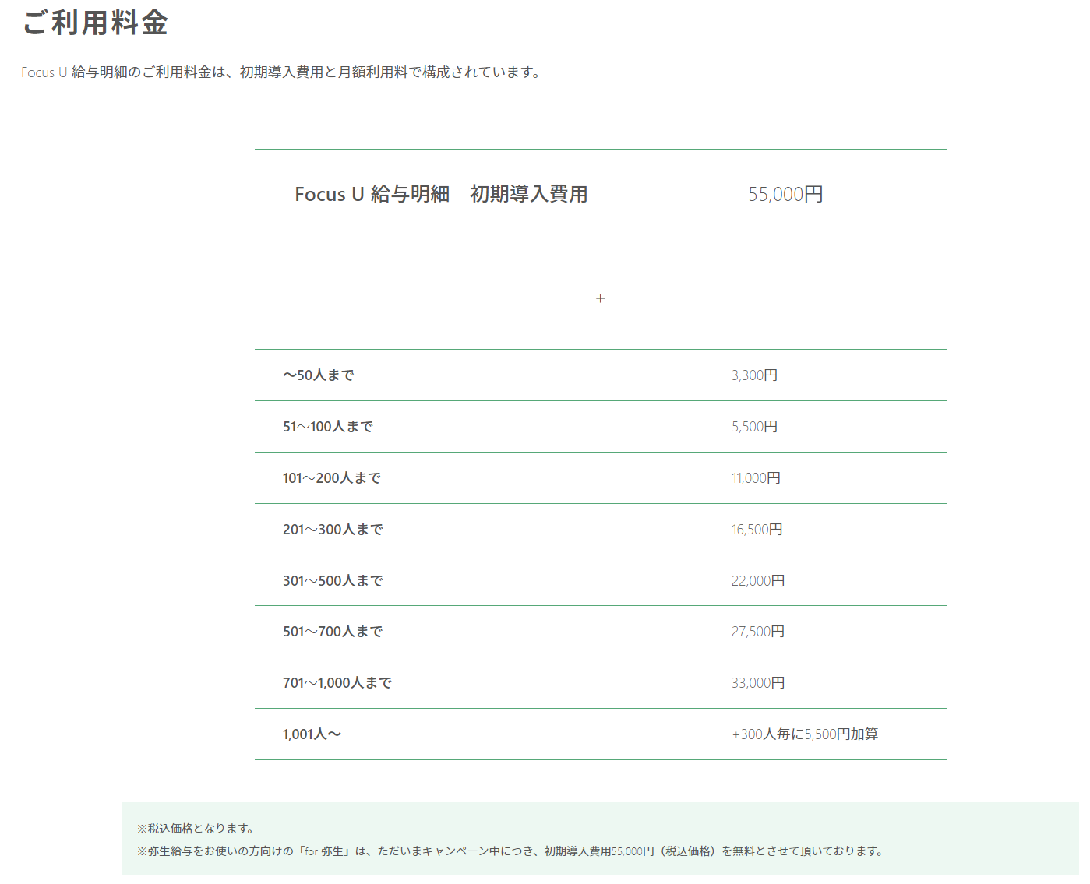Select the 101～200人まで row label
The height and width of the screenshot is (884, 1090).
click(332, 478)
